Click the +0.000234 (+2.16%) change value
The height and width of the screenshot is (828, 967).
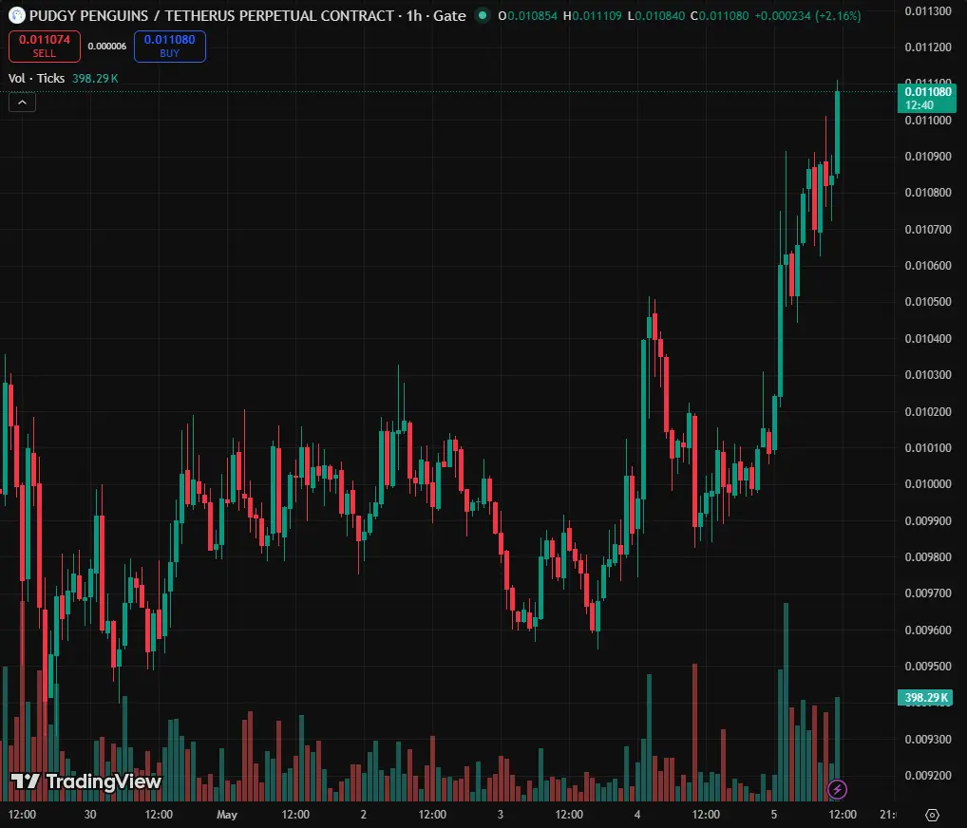pos(807,15)
